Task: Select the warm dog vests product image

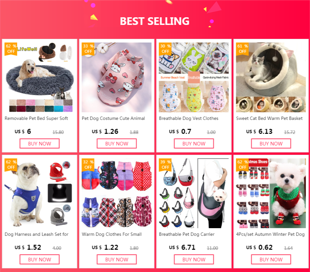Action: [117, 193]
